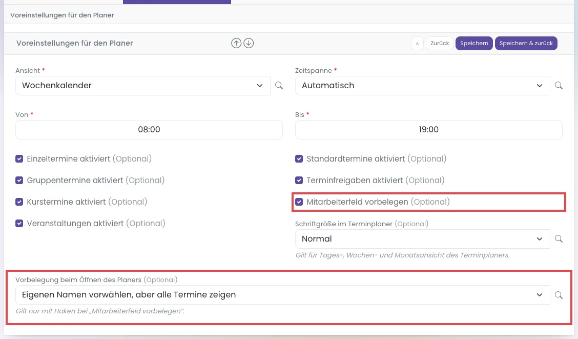Image resolution: width=578 pixels, height=339 pixels.
Task: Click the hint 'Gilt für Tages-, Wochen- und Monatsansicht'
Action: tap(403, 255)
